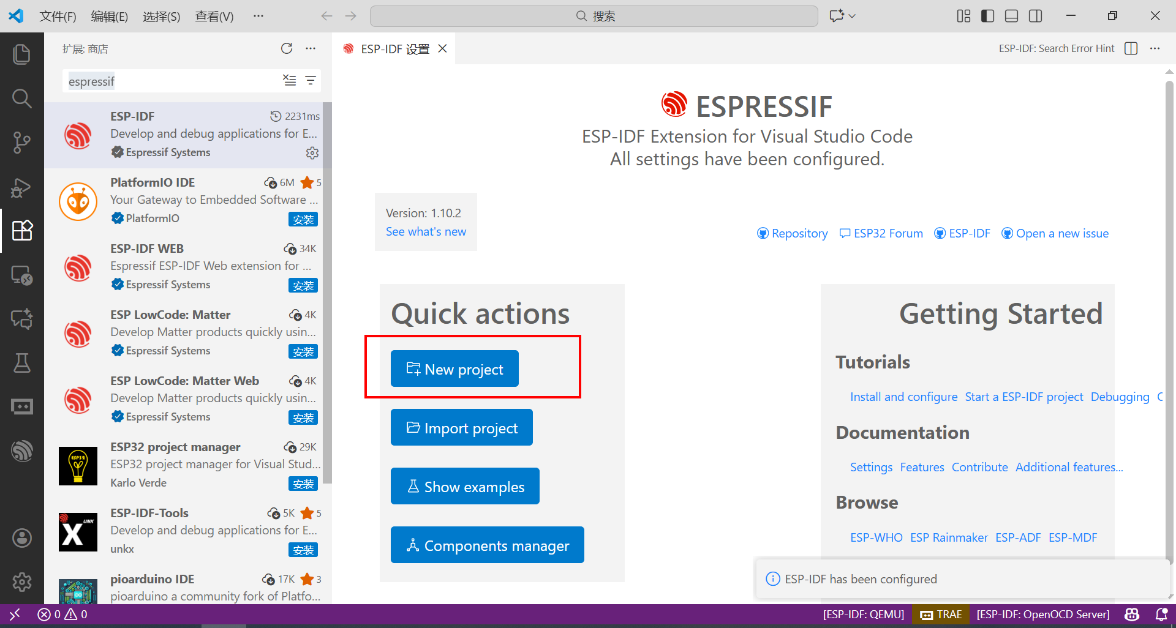Click the TRAE status bar item
The image size is (1176, 628).
[941, 614]
